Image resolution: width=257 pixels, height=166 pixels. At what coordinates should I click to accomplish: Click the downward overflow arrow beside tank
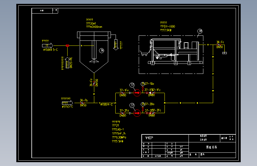tap(116, 45)
